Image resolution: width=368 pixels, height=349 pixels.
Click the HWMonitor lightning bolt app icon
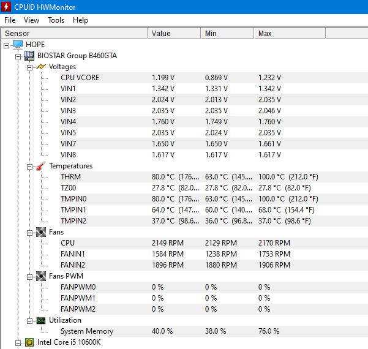tap(6, 7)
